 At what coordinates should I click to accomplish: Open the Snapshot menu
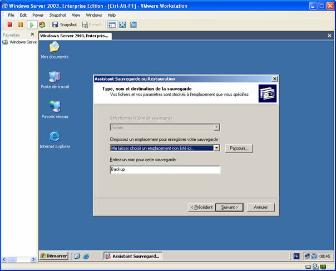58,15
